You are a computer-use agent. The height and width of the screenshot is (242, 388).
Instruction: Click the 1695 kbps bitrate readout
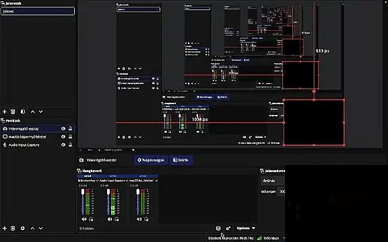point(271,238)
